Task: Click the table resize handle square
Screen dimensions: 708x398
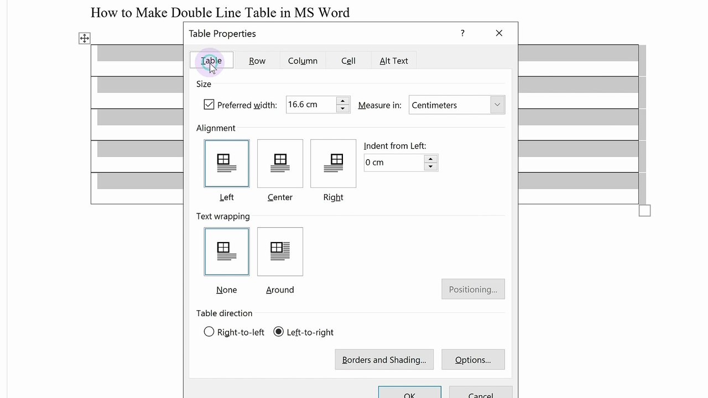Action: click(x=644, y=211)
